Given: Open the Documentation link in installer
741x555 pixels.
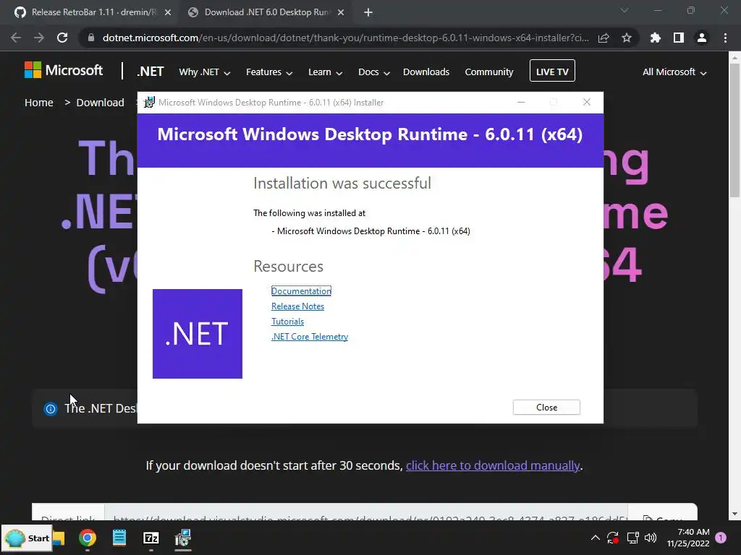Looking at the screenshot, I should (301, 291).
